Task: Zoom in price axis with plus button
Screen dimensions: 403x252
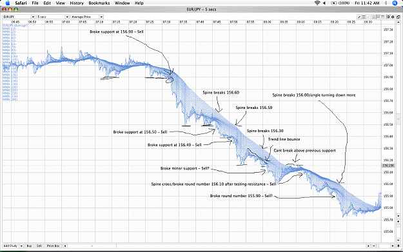Action: (398, 222)
